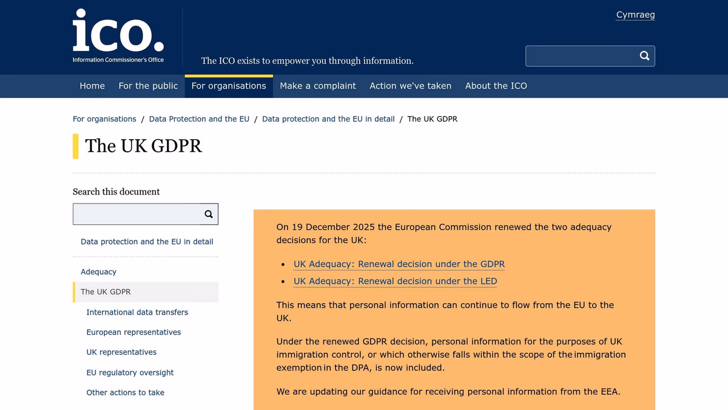The width and height of the screenshot is (728, 410).
Task: Click the paragraph beginning On 19 December 2025
Action: (x=444, y=233)
